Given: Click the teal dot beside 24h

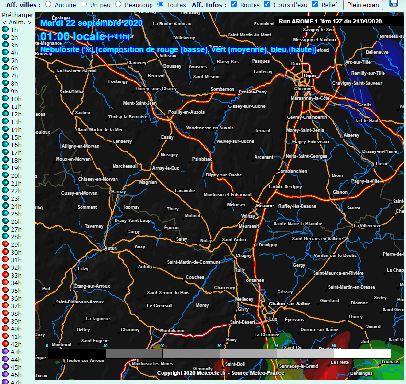Looking at the screenshot, I should [x=5, y=206].
